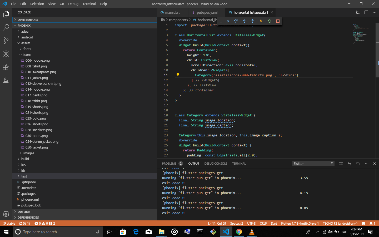Launch Chrome from the taskbar
Image resolution: width=379 pixels, height=237 pixels.
click(x=238, y=232)
